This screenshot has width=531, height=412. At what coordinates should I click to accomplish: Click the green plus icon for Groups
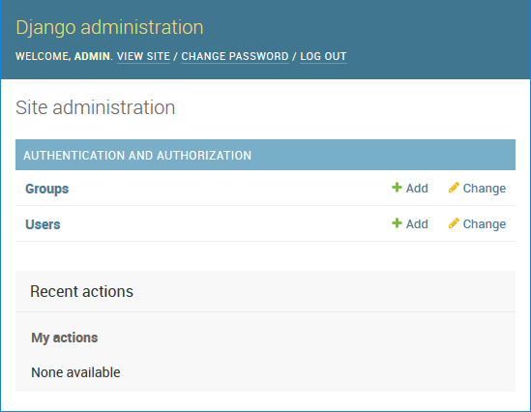pyautogui.click(x=397, y=188)
